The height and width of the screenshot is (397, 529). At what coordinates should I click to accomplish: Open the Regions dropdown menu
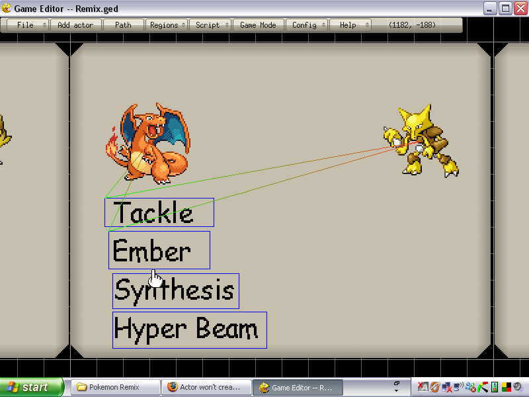click(x=167, y=25)
